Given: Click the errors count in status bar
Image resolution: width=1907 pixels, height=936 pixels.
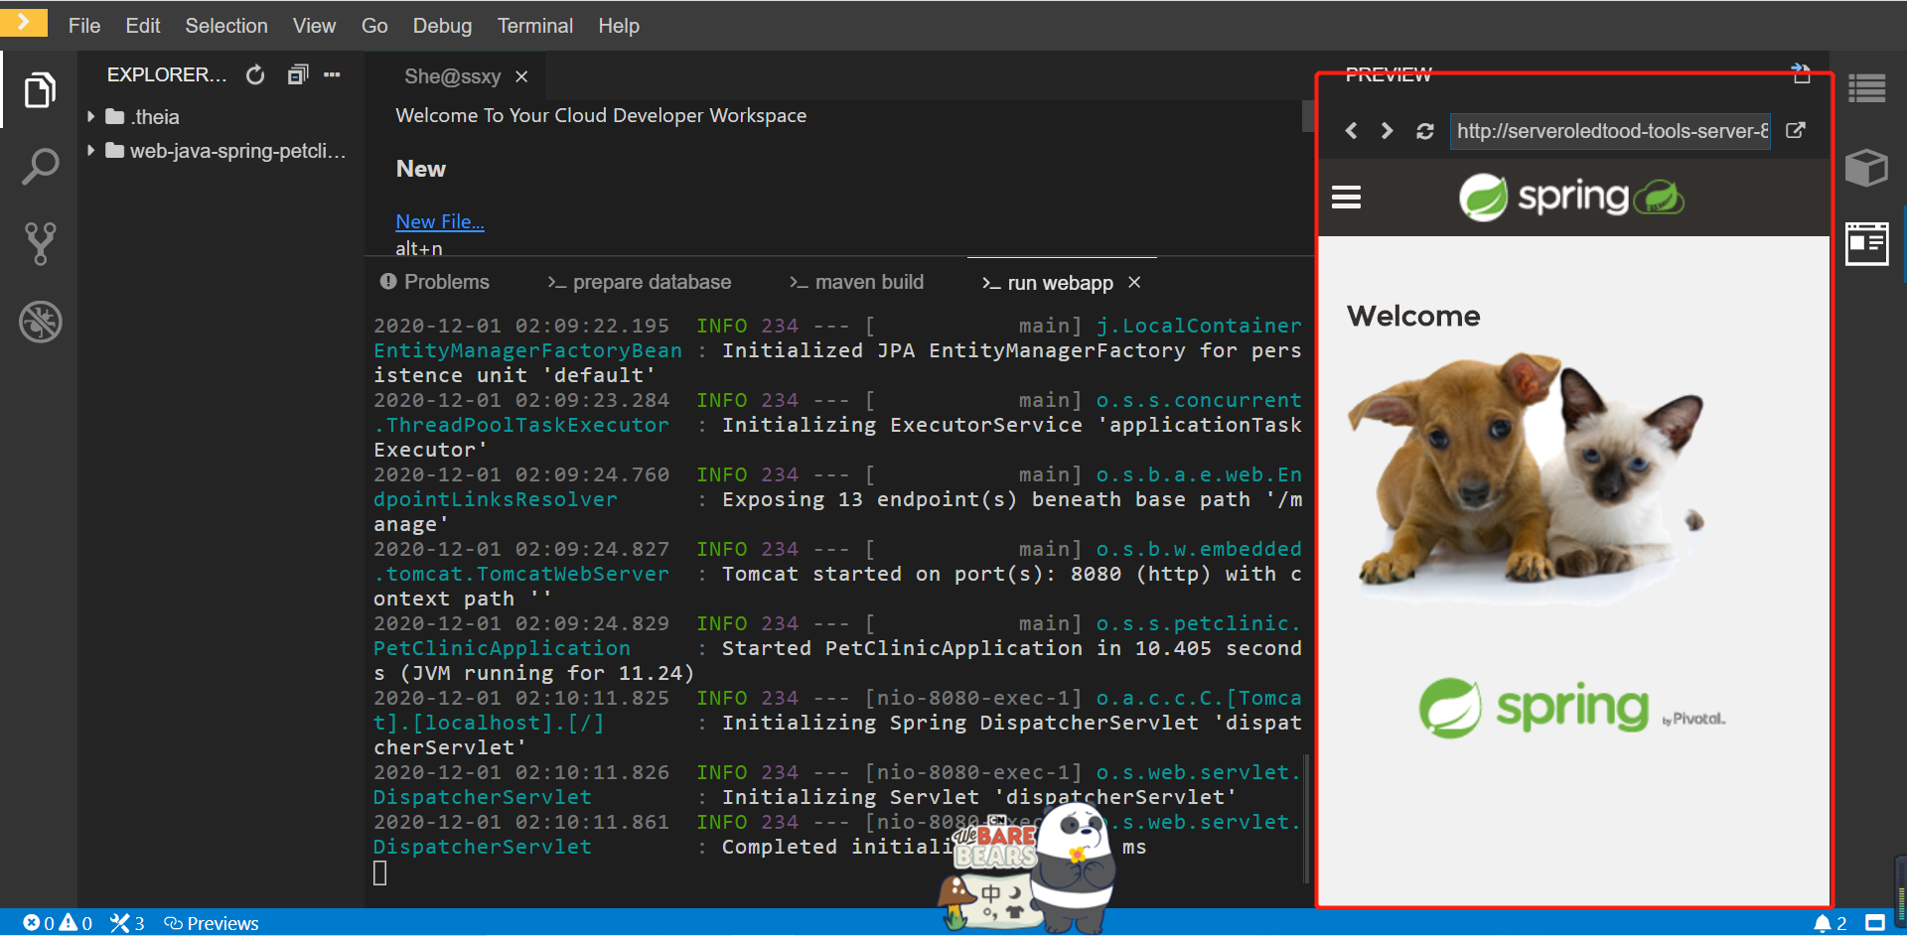Looking at the screenshot, I should (39, 923).
